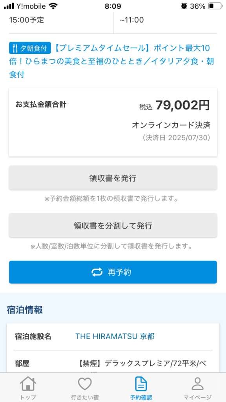Tap the repeat arrows icon on 再予約
The image size is (226, 402).
tap(97, 272)
